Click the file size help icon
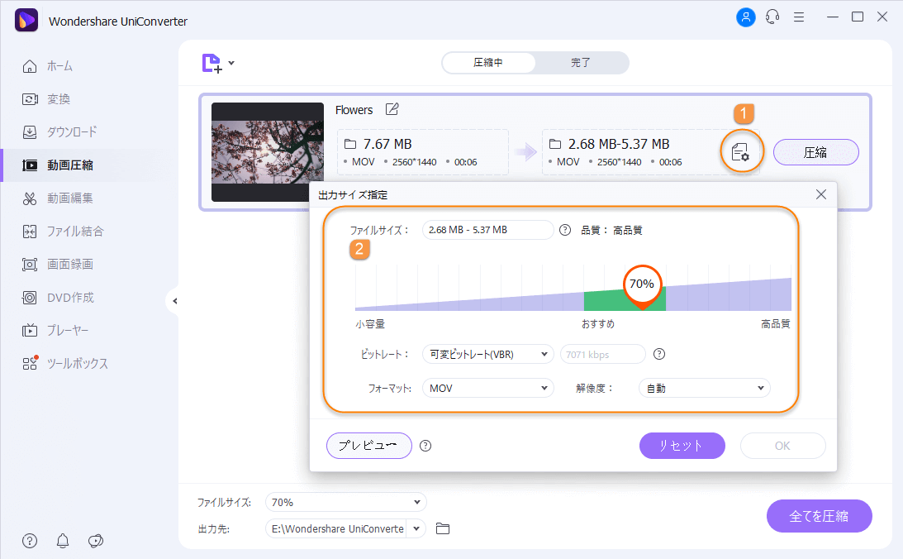This screenshot has height=559, width=903. pyautogui.click(x=566, y=230)
